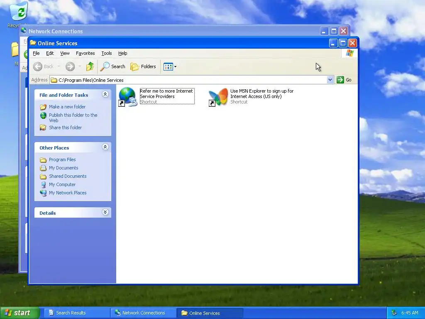Open My Computer in Other Places

click(x=62, y=184)
